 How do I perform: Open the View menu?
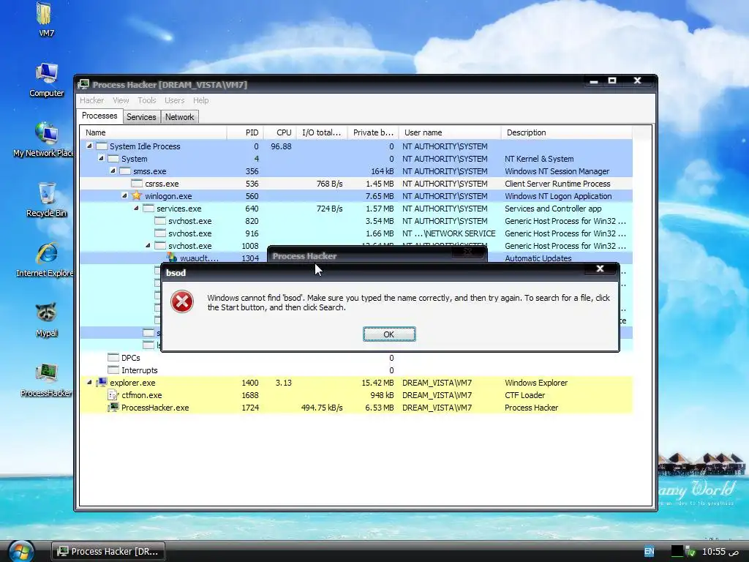point(121,100)
